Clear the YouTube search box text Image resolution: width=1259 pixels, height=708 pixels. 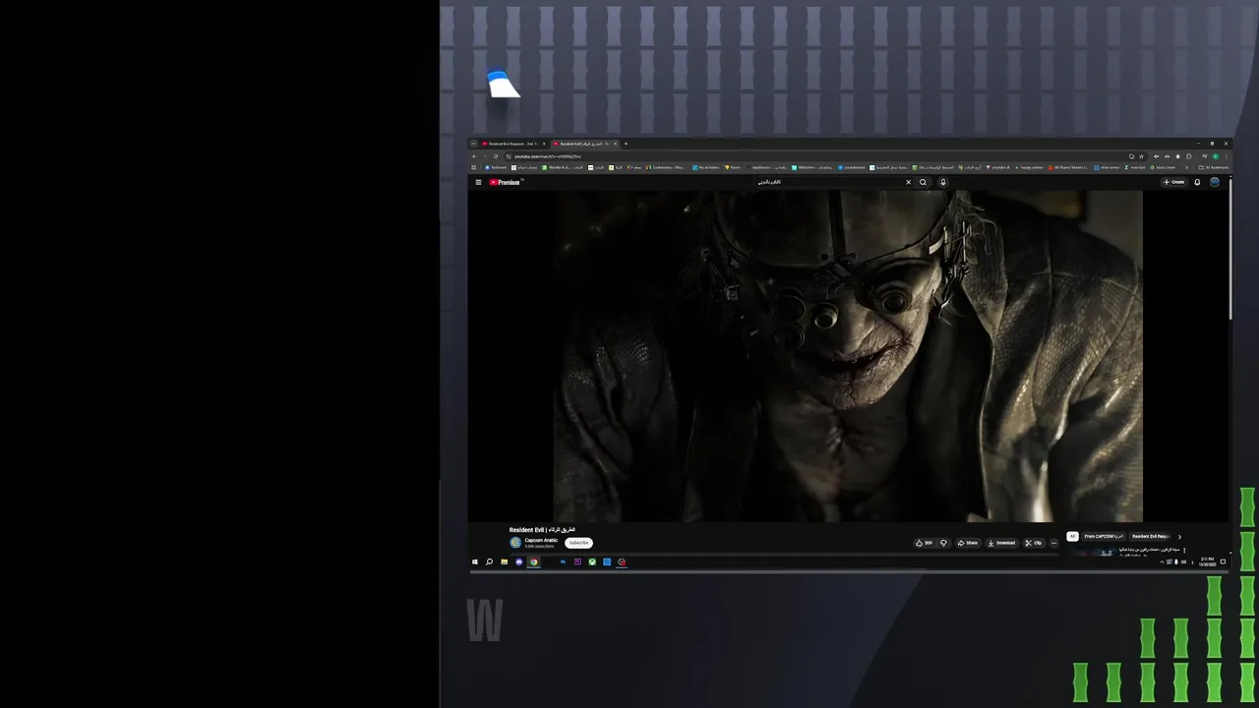[909, 182]
